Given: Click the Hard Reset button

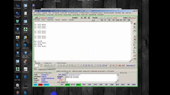Looking at the screenshot, I should [43, 17].
